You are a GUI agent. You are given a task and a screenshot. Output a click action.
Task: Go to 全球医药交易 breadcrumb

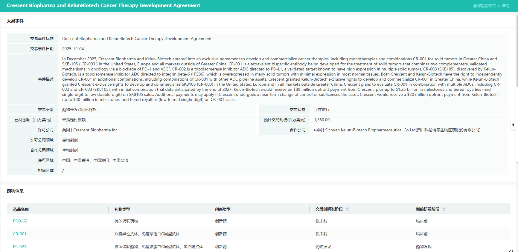coord(485,6)
